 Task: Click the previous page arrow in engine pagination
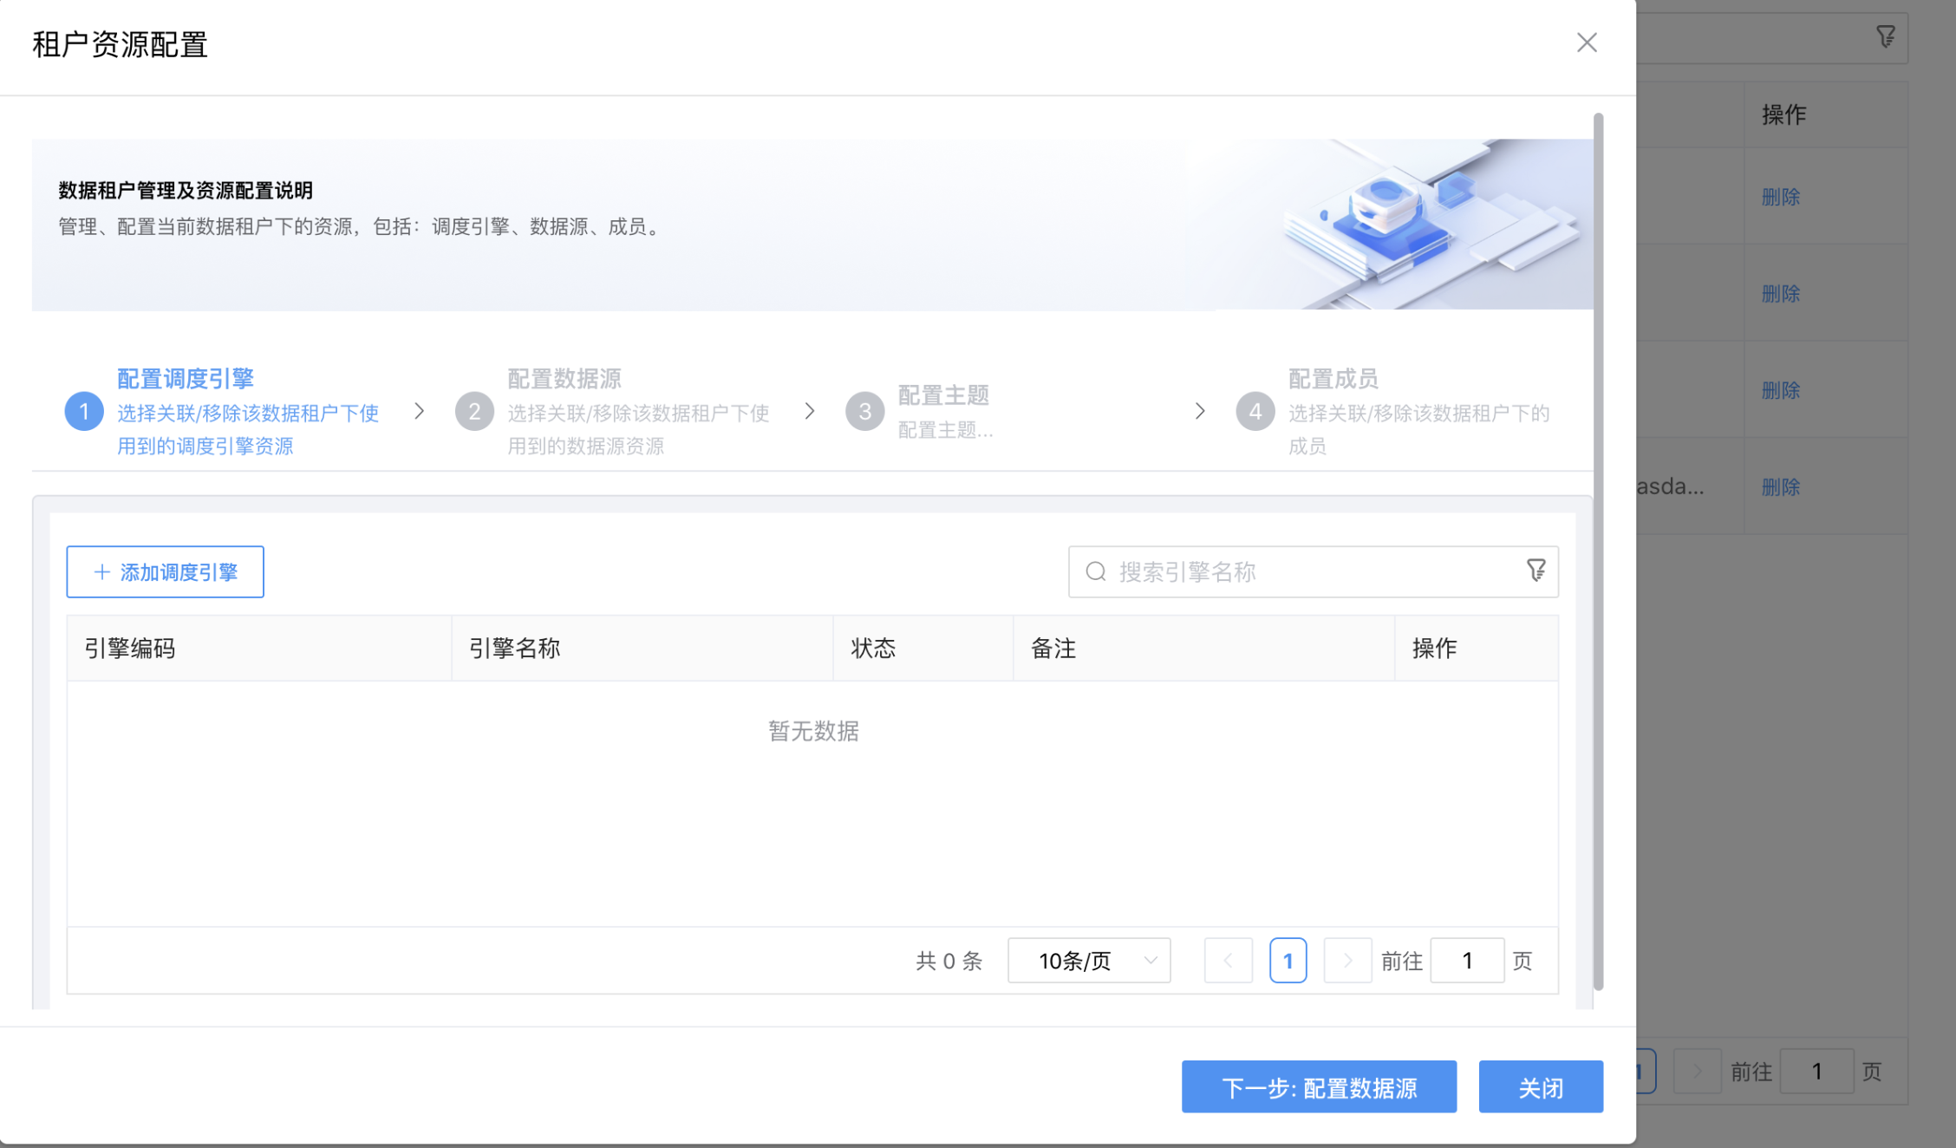pos(1228,960)
